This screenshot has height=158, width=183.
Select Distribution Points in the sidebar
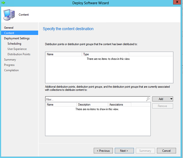pyautogui.click(x=19, y=54)
